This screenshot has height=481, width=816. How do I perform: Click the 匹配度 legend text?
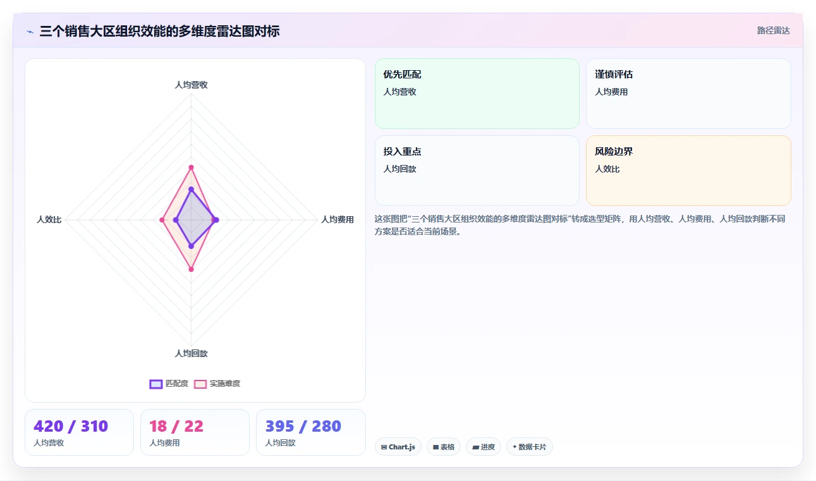pyautogui.click(x=177, y=384)
